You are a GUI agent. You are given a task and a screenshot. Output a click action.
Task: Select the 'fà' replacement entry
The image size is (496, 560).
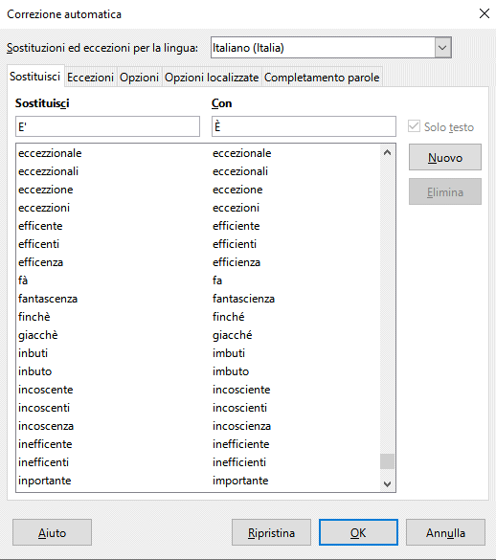[198, 280]
